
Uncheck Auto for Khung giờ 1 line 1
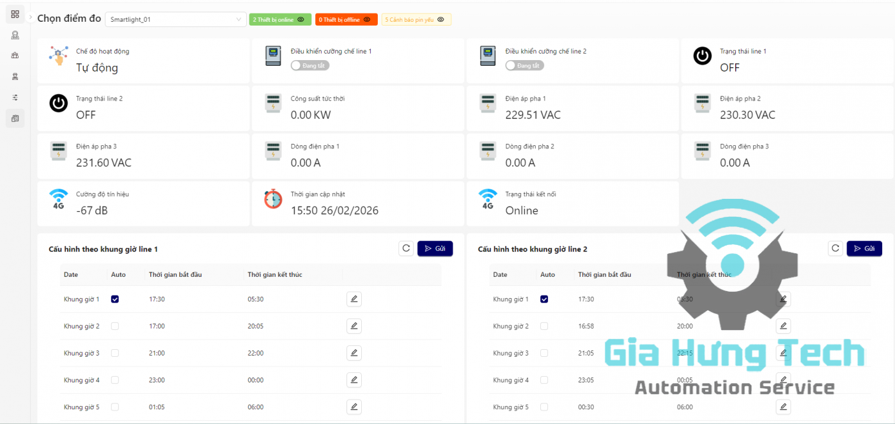click(x=115, y=299)
